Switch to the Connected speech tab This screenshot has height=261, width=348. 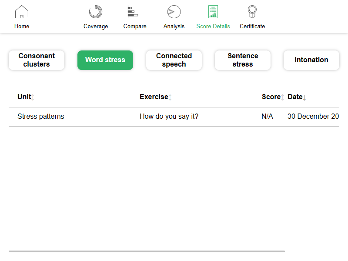pos(174,60)
